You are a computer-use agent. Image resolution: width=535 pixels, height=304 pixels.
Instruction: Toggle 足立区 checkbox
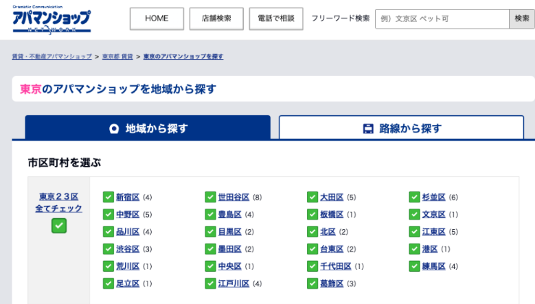pyautogui.click(x=108, y=283)
